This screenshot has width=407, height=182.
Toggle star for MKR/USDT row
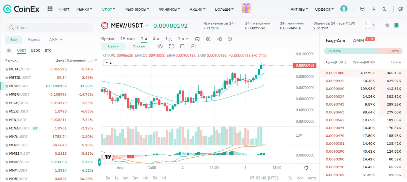tap(7, 137)
